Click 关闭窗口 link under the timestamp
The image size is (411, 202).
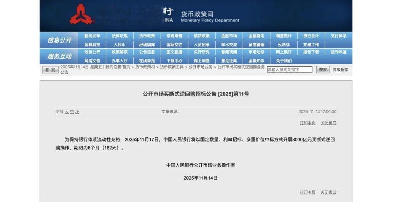pyautogui.click(x=328, y=123)
